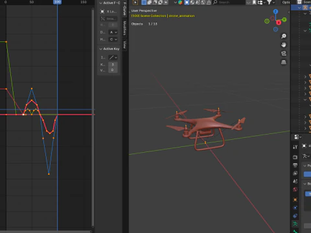Edit the keyframe value field showing 0
This screenshot has height=233, width=311.
point(113,70)
